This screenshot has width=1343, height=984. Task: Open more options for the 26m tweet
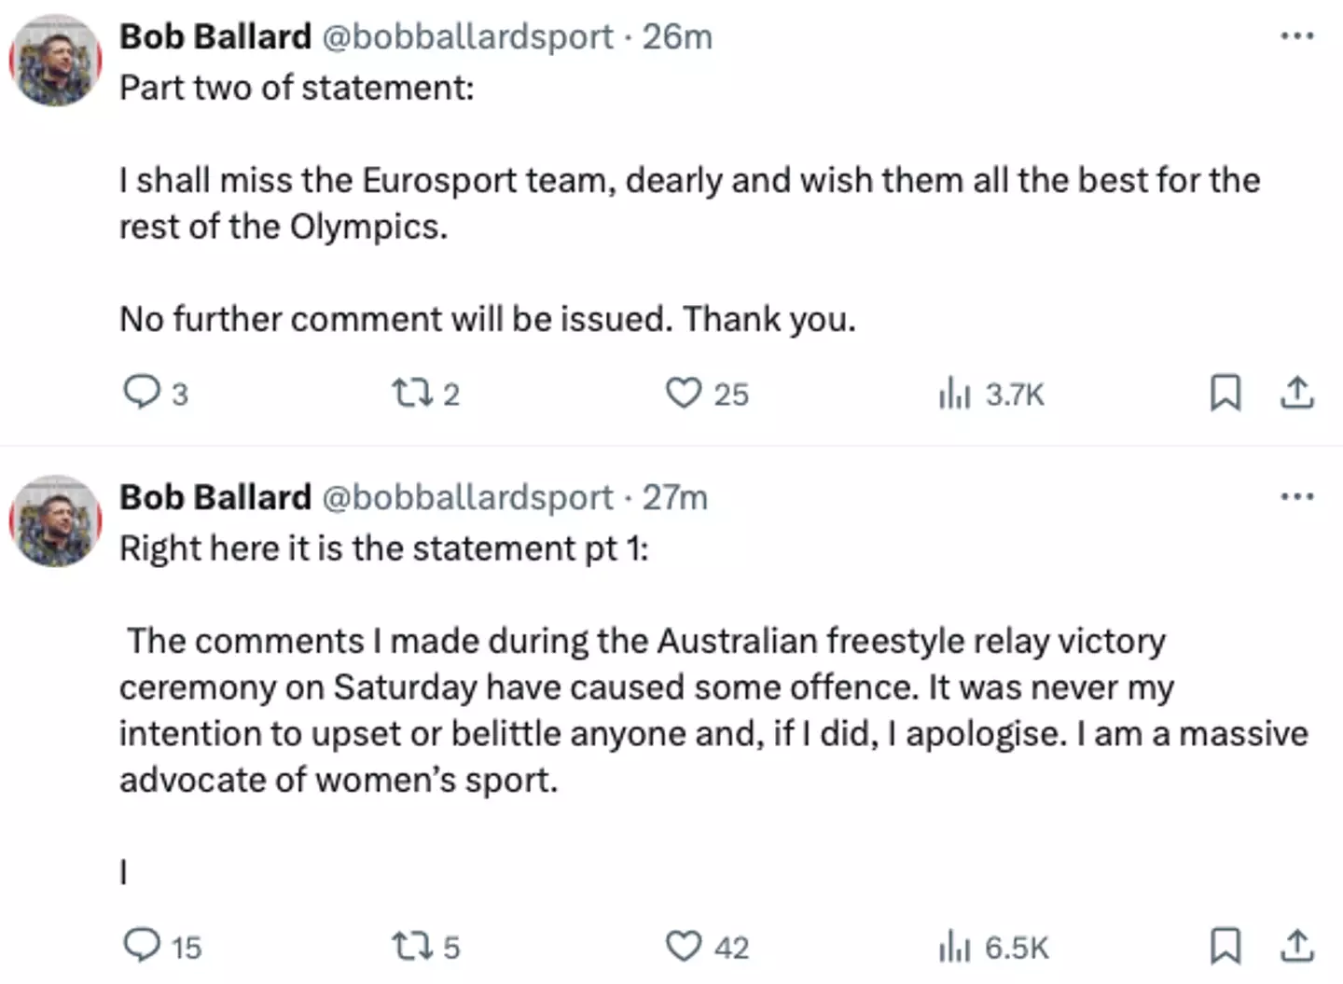click(x=1296, y=36)
